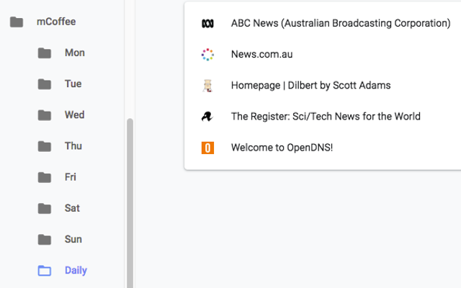Open the ABC News bookmark entry
461x288 pixels.
[340, 23]
